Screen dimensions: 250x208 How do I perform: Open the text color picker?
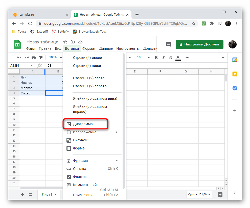point(178,58)
